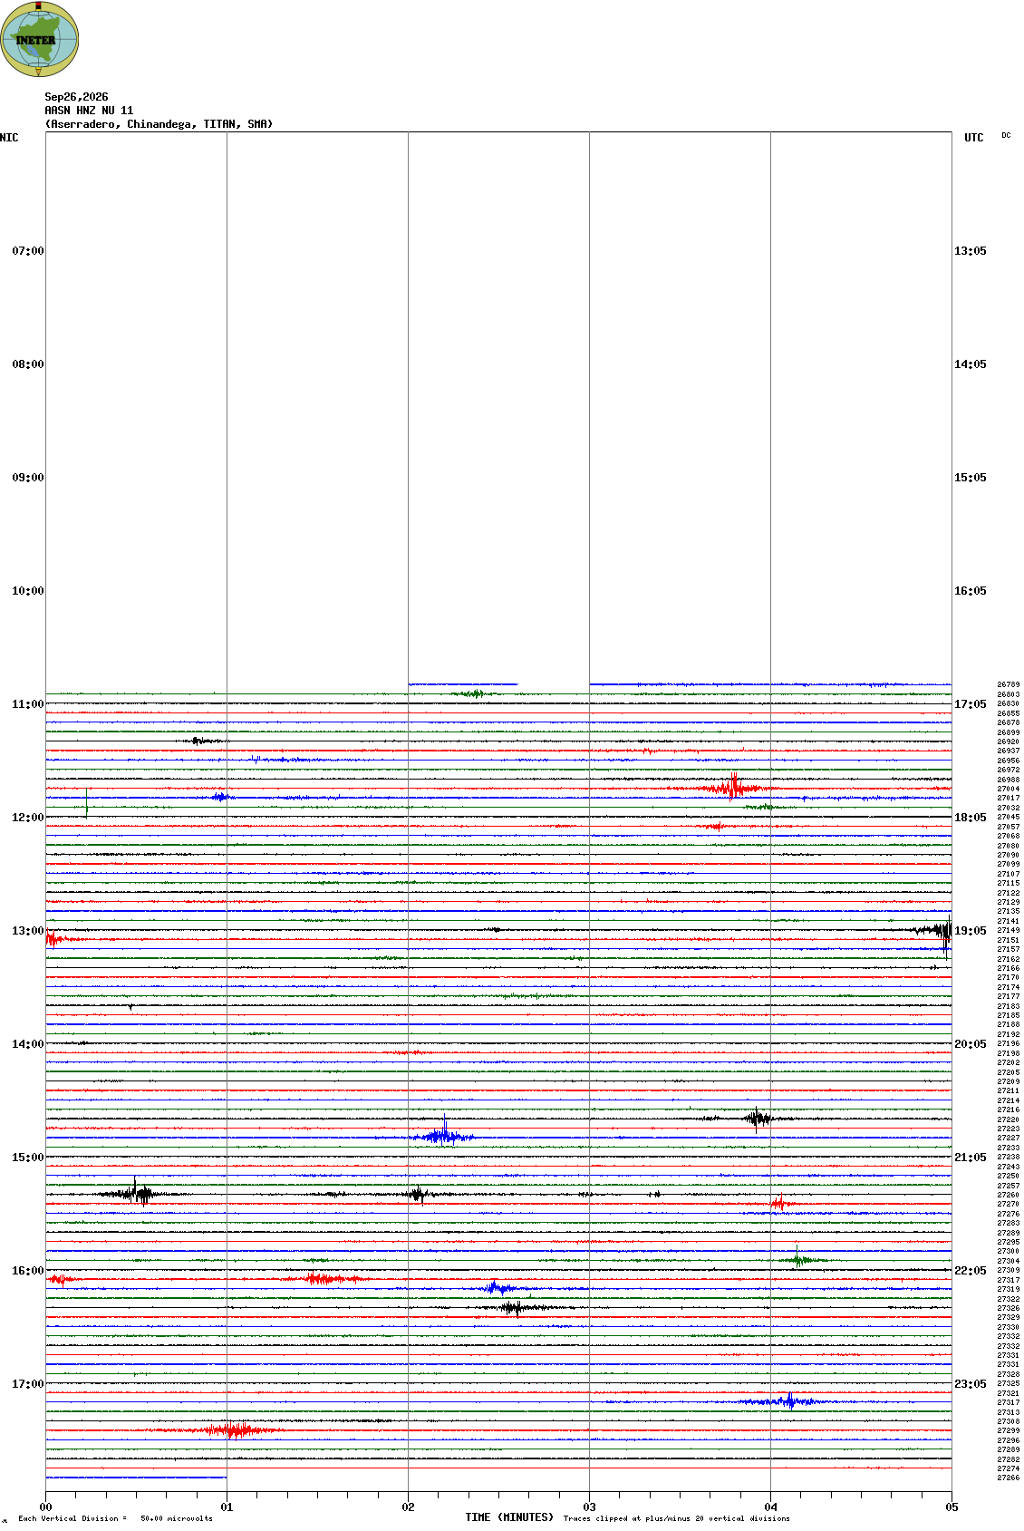Select the 16:00 local time marker

tap(28, 1271)
